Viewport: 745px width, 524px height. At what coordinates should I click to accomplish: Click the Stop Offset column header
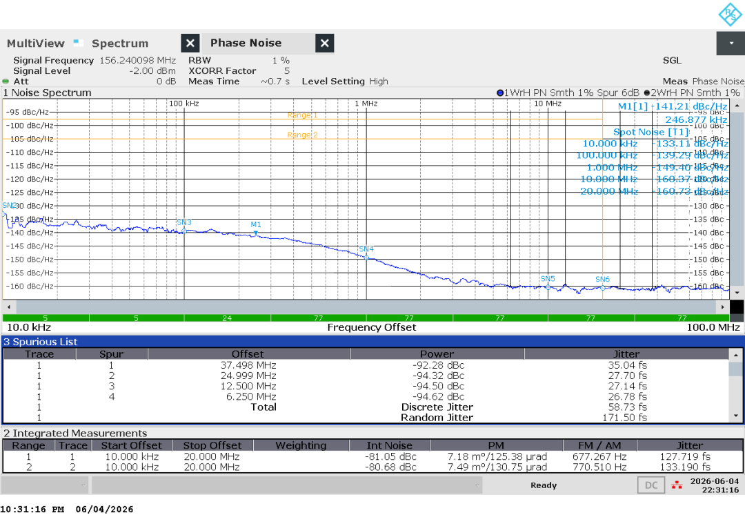(212, 445)
